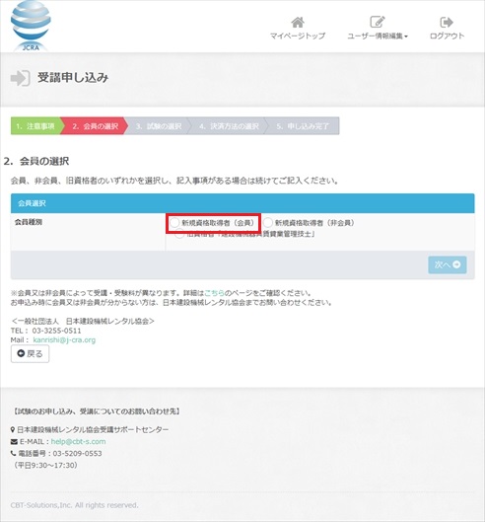
Task: Click the マイページトップ text label
Action: 298,36
